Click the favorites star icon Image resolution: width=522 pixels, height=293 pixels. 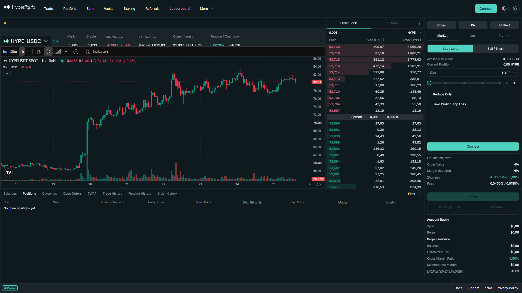(5, 23)
